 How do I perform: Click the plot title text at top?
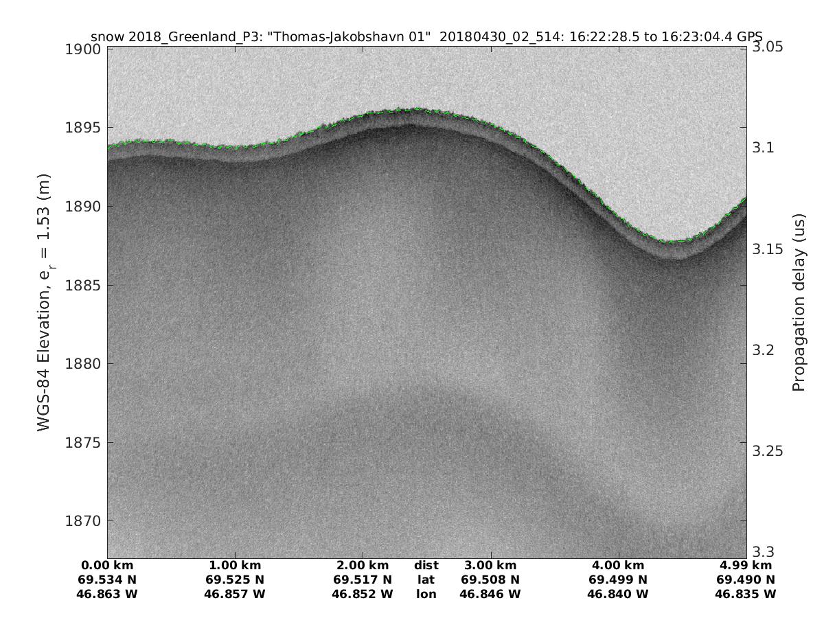426,37
